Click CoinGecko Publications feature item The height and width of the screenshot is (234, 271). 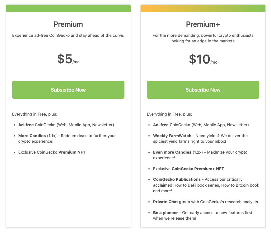[206, 185]
